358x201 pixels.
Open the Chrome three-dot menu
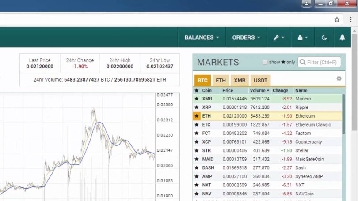[x=350, y=19]
